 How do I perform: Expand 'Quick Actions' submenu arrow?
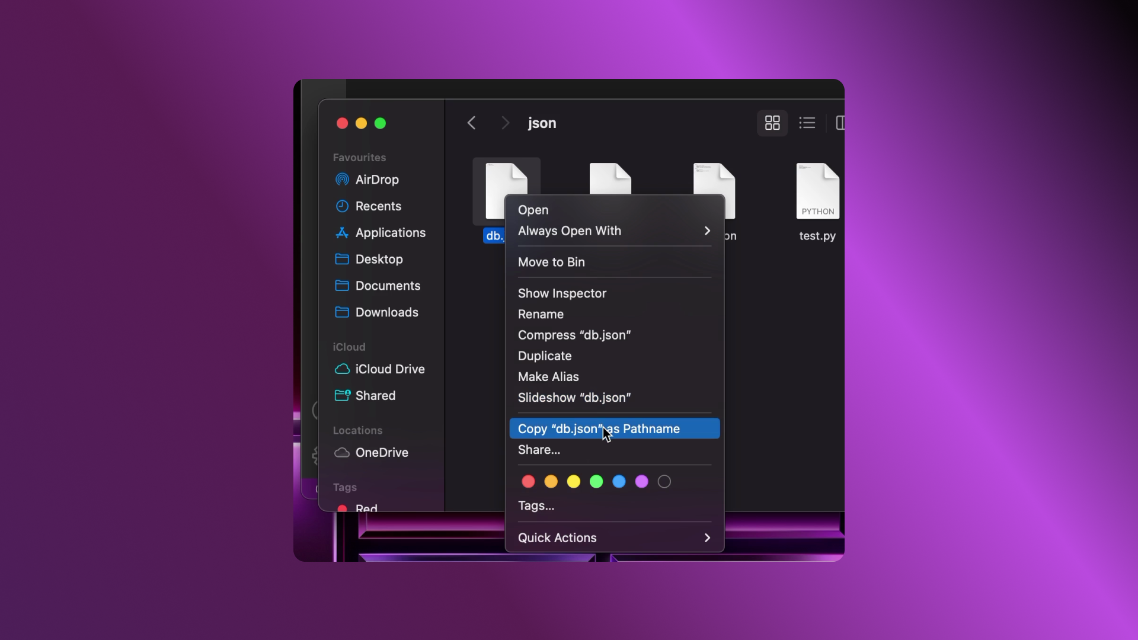(707, 537)
